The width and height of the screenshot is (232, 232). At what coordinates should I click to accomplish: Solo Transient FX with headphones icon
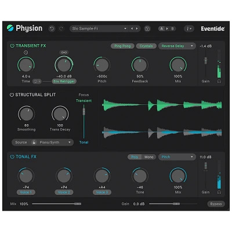point(219,81)
